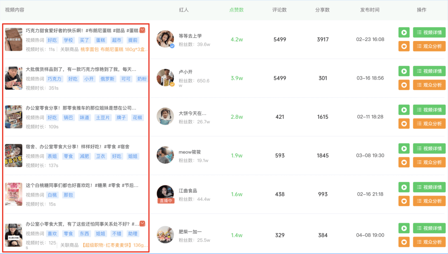This screenshot has width=448, height=254.
Task: Click the red shopping bag icon on the 布朗尼蛋糕 video
Action: tap(142, 30)
